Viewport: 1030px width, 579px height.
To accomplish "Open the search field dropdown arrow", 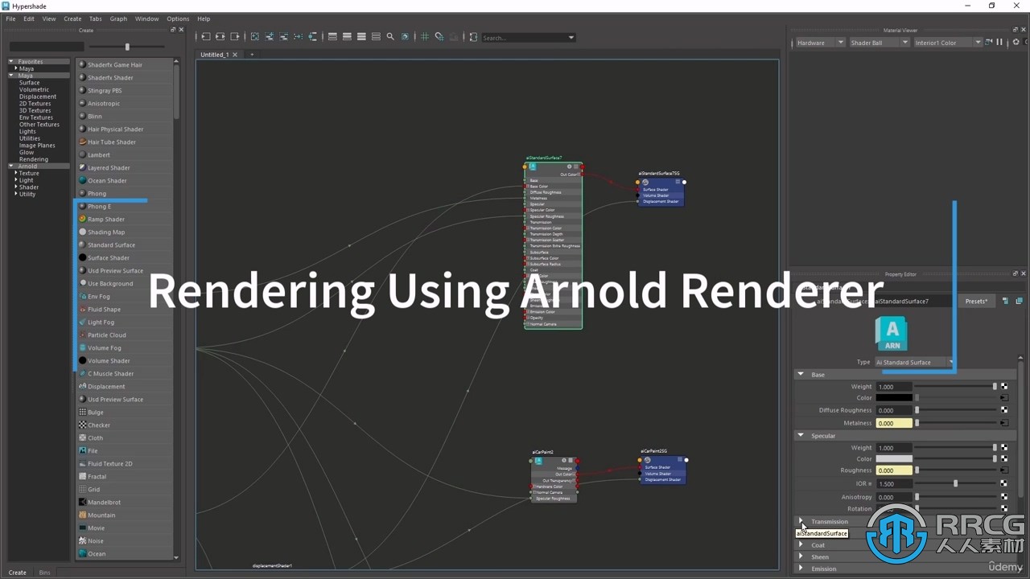I will pos(571,38).
